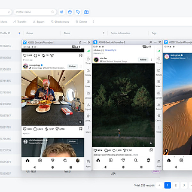Tap the Android back button in phone-2

[x=105, y=167]
